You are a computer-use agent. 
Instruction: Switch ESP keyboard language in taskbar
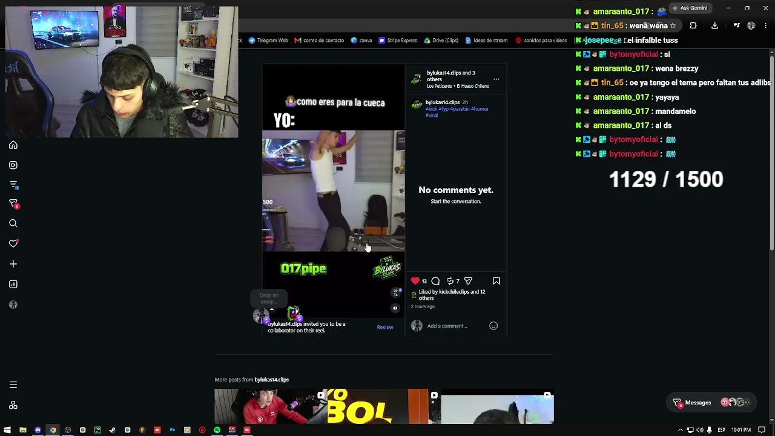point(721,430)
